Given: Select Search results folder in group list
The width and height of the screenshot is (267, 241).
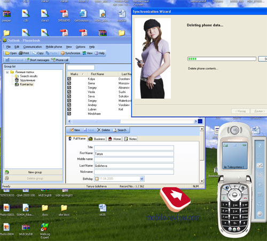Looking at the screenshot, I should (x=28, y=76).
